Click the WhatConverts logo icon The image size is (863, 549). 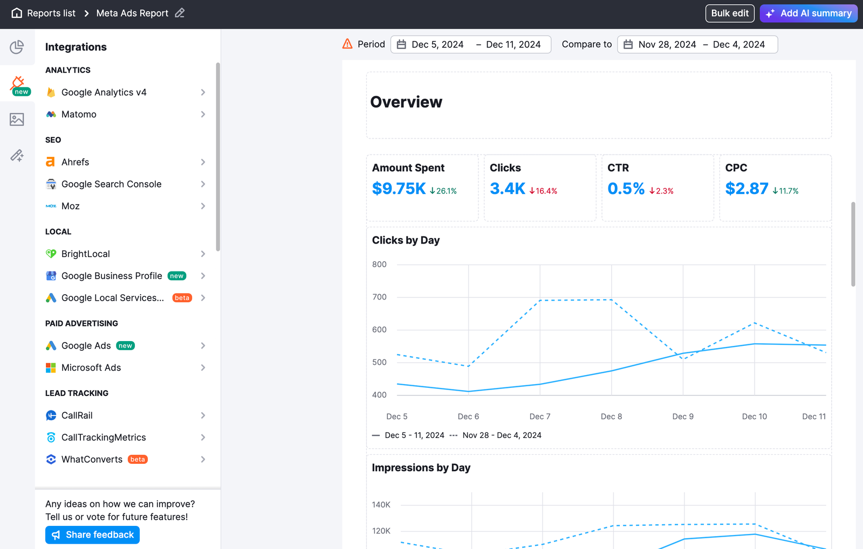pyautogui.click(x=51, y=460)
